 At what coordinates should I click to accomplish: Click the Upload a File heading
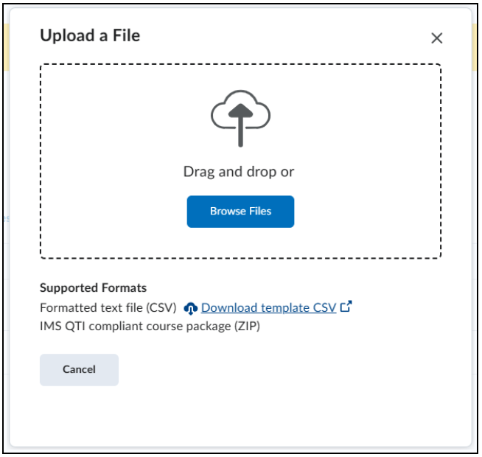90,35
